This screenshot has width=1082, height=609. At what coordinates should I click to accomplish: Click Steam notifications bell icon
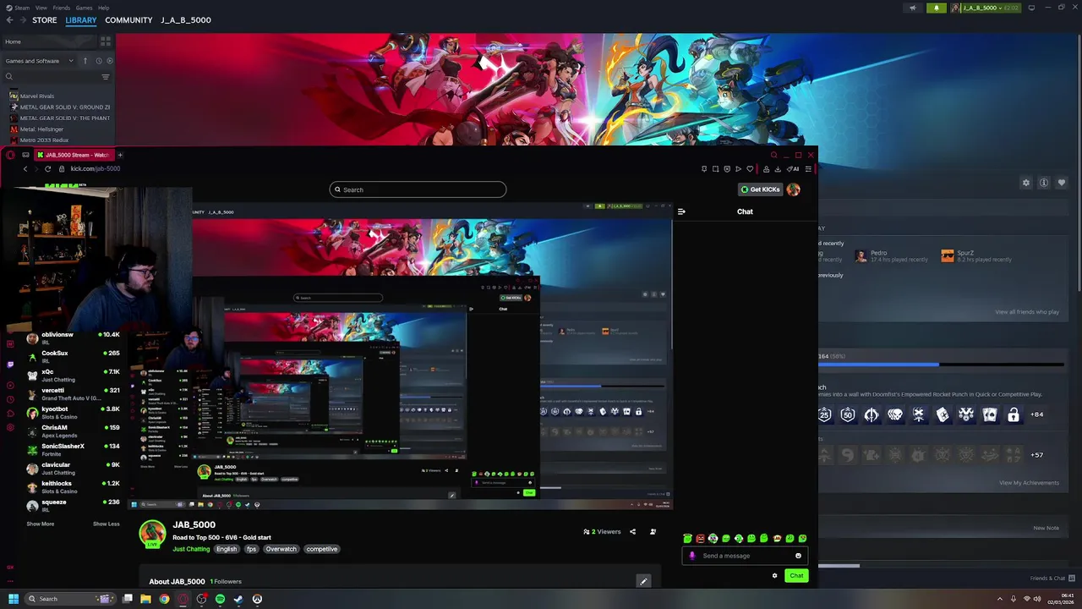click(x=936, y=8)
